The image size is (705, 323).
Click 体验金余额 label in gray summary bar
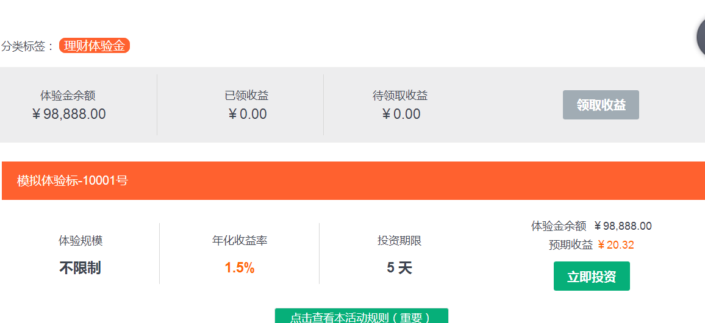(x=68, y=96)
